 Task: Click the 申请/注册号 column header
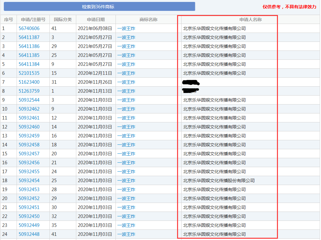pyautogui.click(x=33, y=19)
